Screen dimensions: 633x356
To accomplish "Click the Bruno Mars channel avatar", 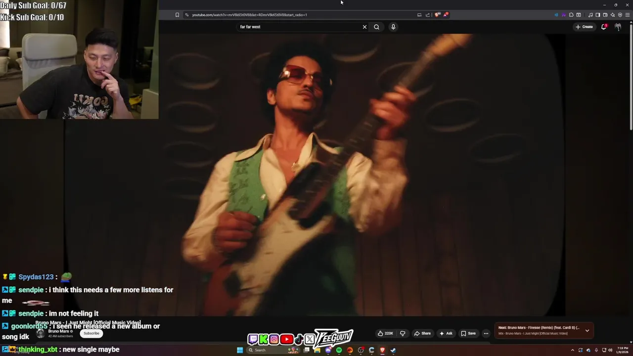I will (x=40, y=333).
